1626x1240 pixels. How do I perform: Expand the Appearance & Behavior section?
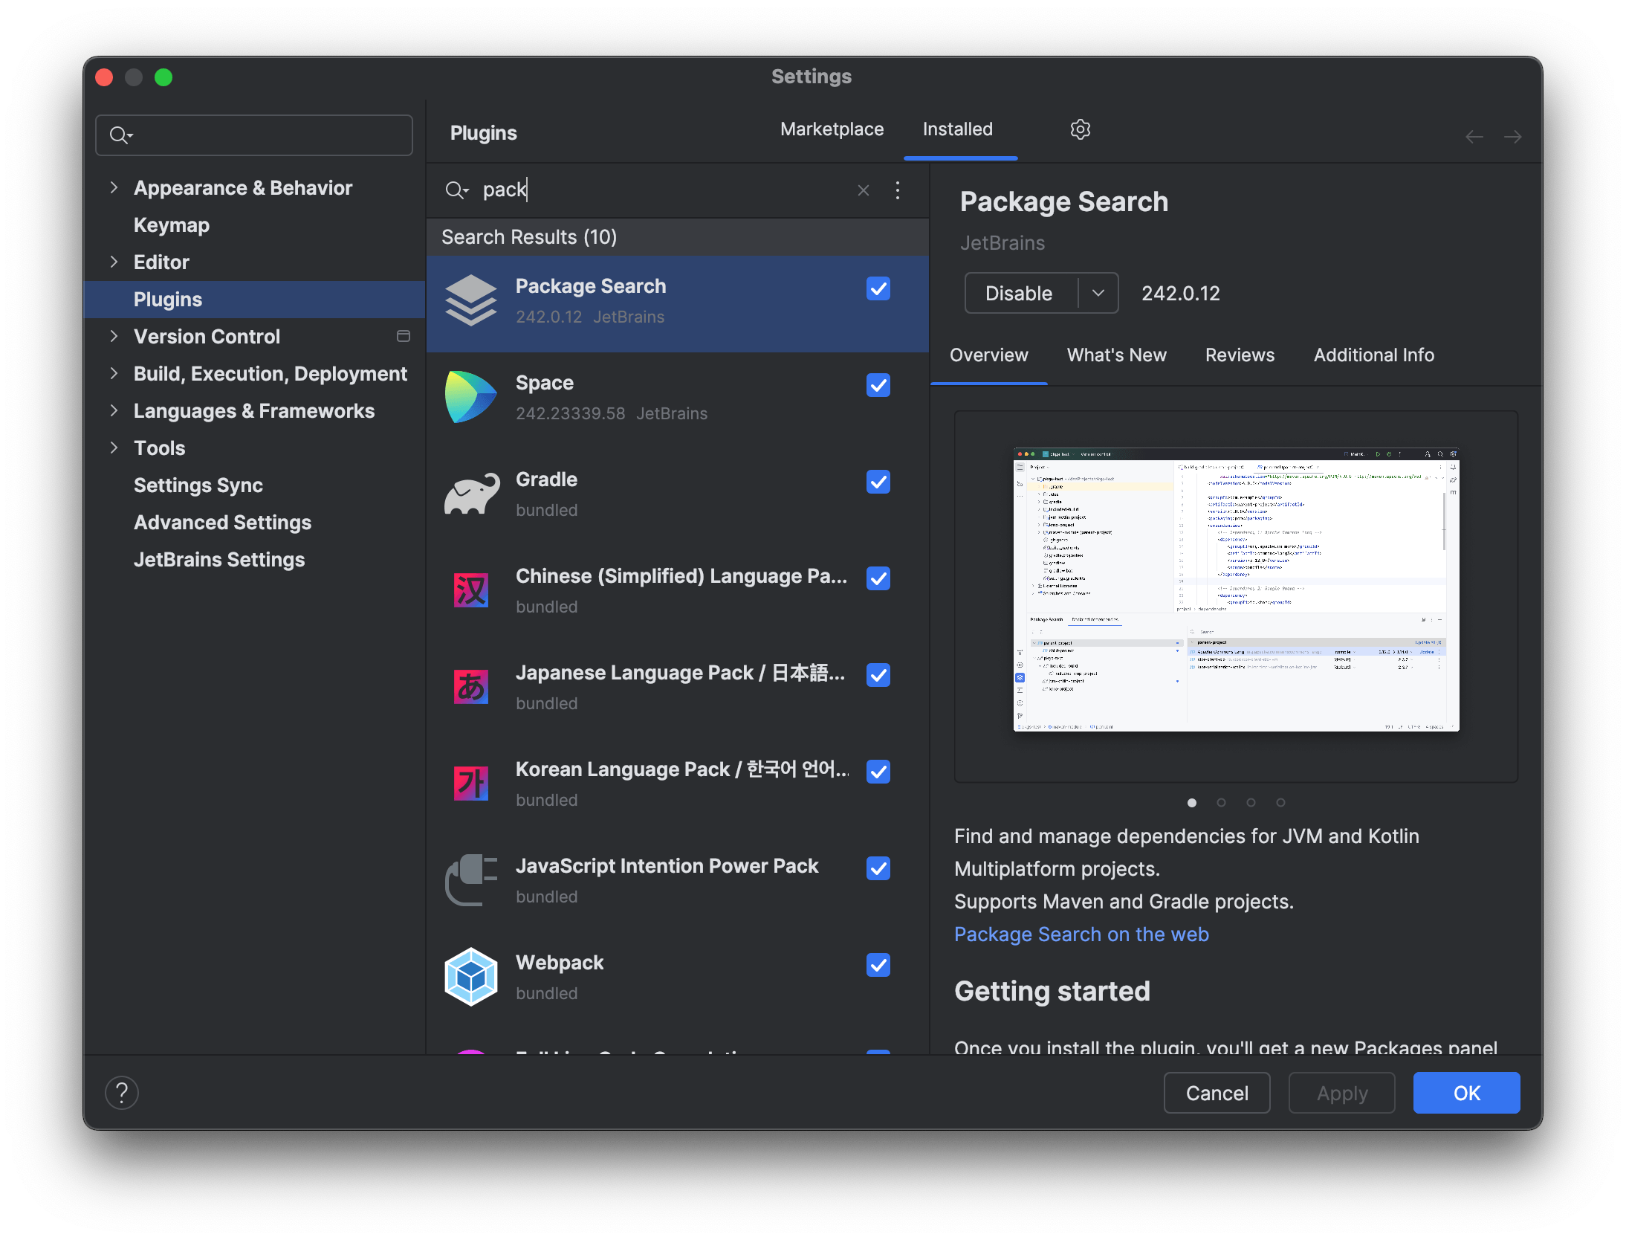pos(114,187)
